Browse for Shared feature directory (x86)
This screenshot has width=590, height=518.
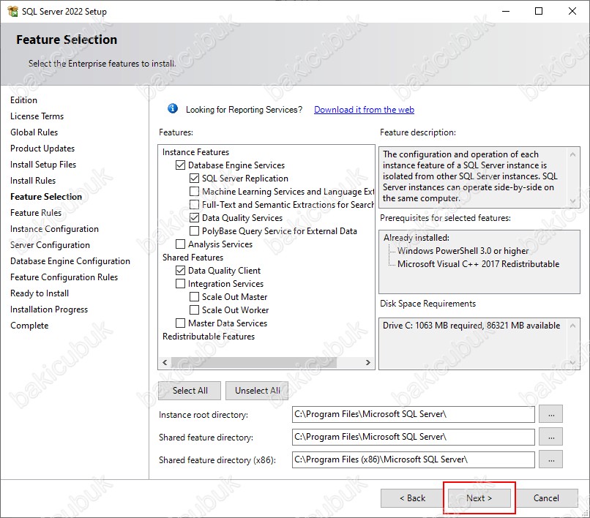pyautogui.click(x=551, y=459)
